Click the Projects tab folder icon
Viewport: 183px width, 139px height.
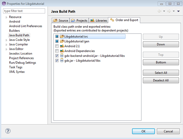click(x=73, y=20)
